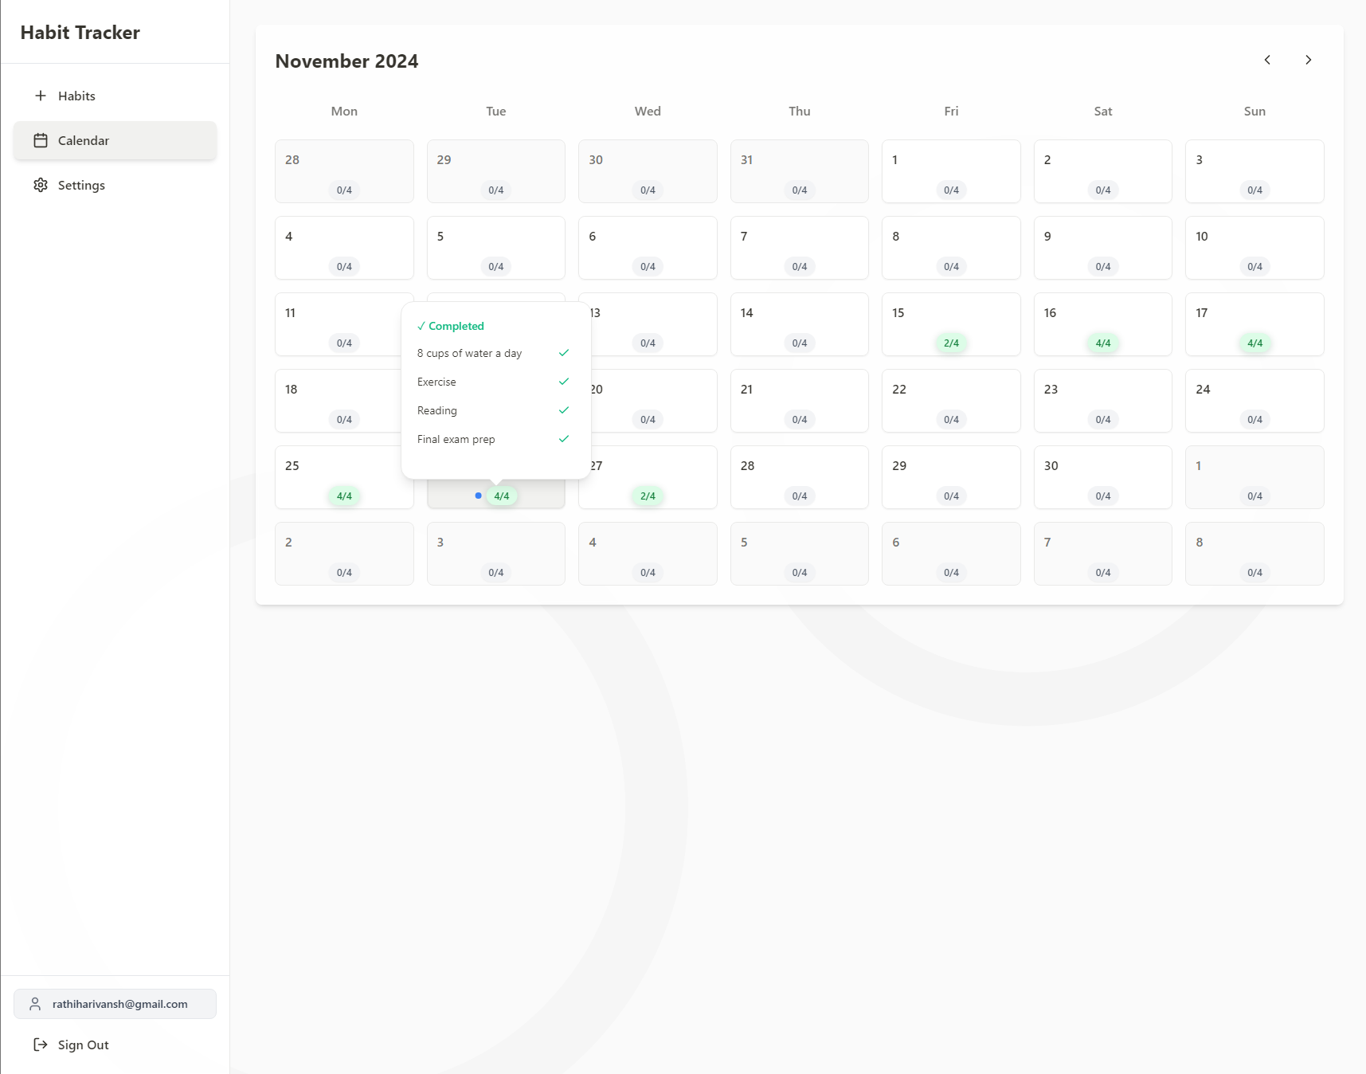Toggle the Exercise habit checkmark
The height and width of the screenshot is (1074, 1366).
point(564,382)
